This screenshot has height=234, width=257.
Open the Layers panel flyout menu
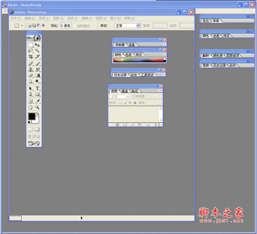pos(160,91)
